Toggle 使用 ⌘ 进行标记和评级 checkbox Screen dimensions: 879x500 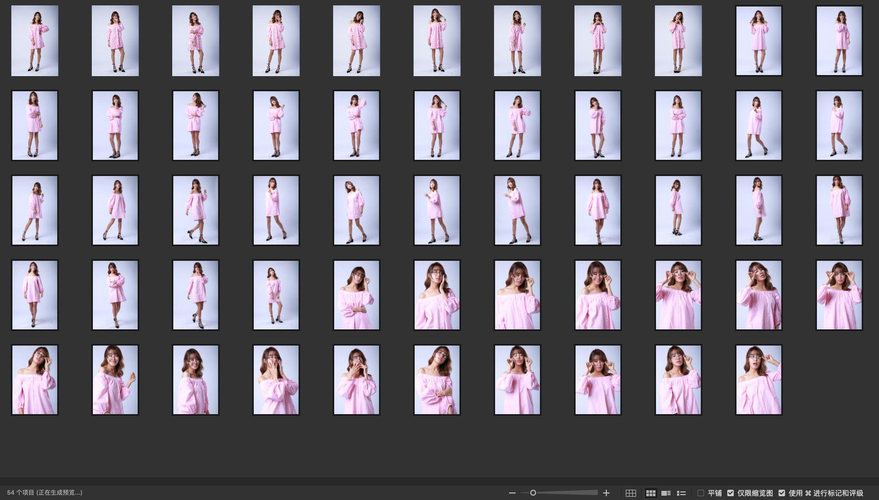coord(782,493)
